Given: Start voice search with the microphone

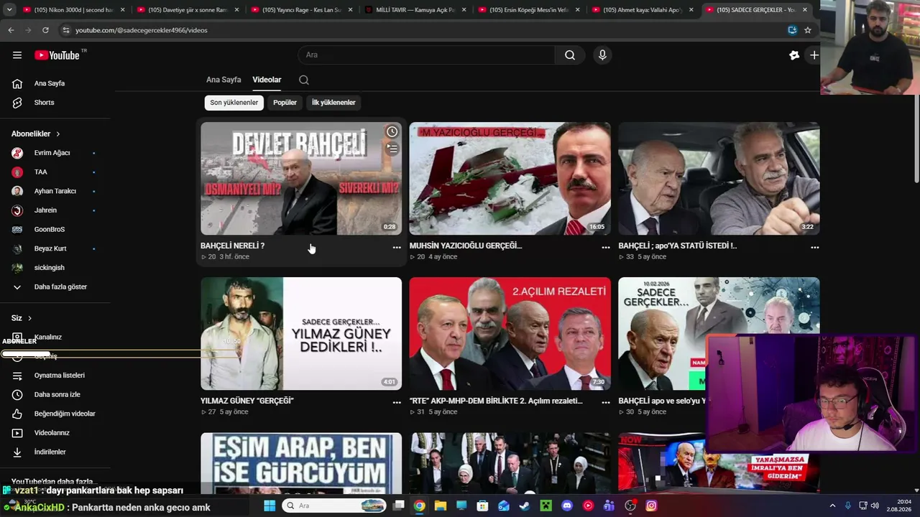Looking at the screenshot, I should (x=602, y=55).
